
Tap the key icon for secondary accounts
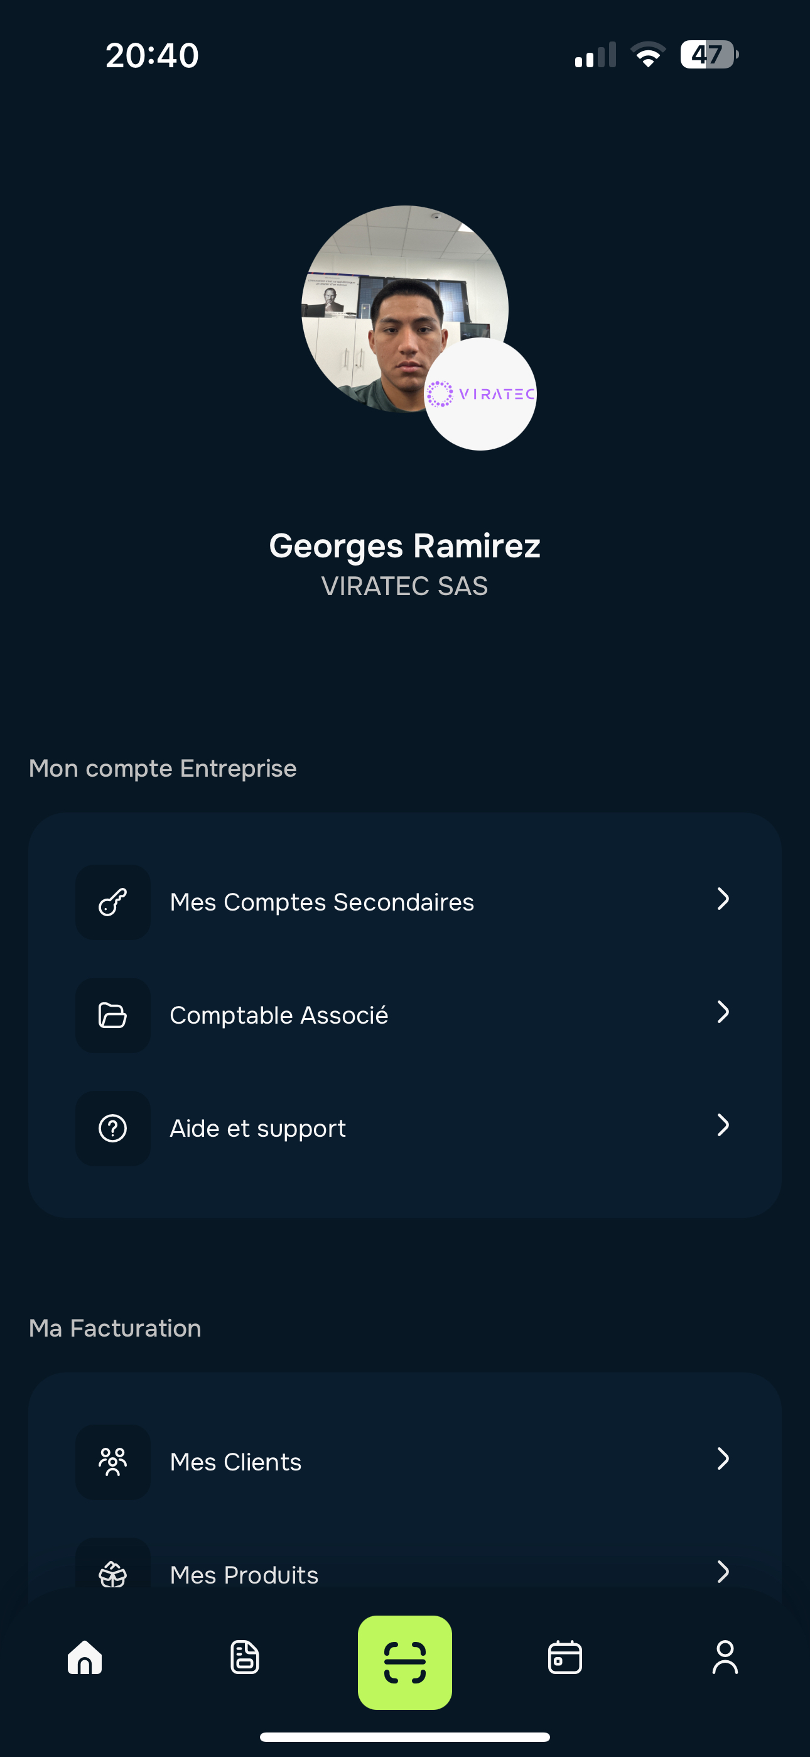pyautogui.click(x=112, y=902)
